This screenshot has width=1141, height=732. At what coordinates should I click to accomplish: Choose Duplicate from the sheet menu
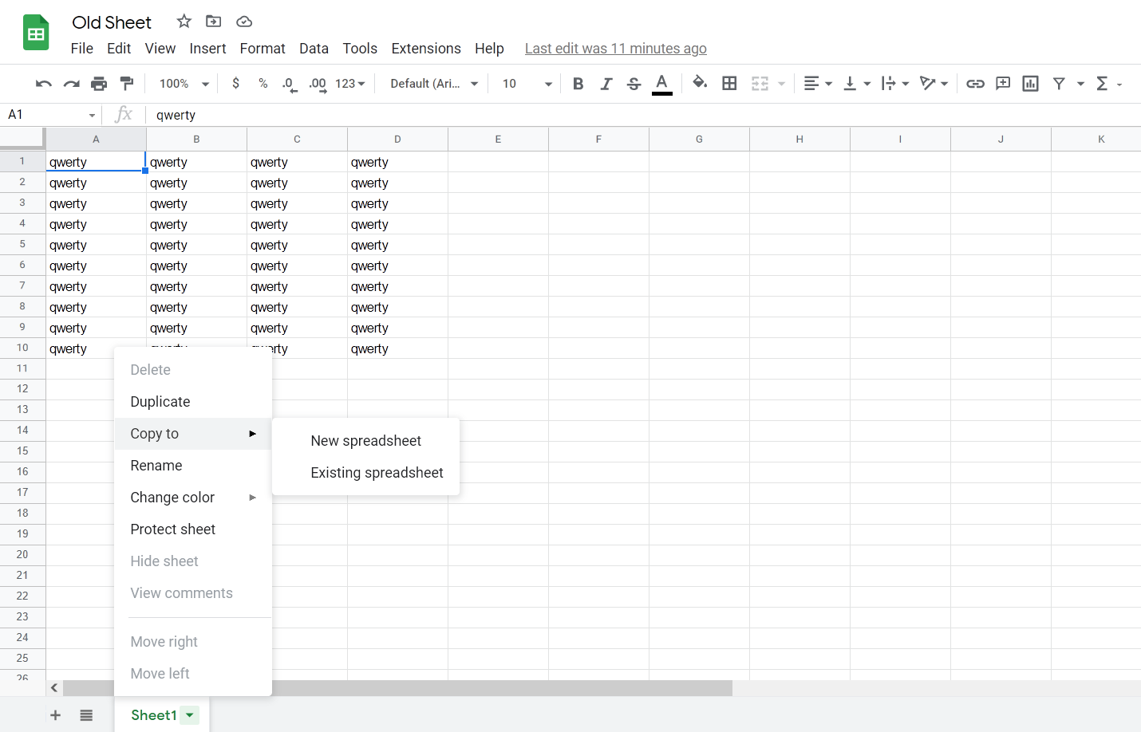point(193,402)
